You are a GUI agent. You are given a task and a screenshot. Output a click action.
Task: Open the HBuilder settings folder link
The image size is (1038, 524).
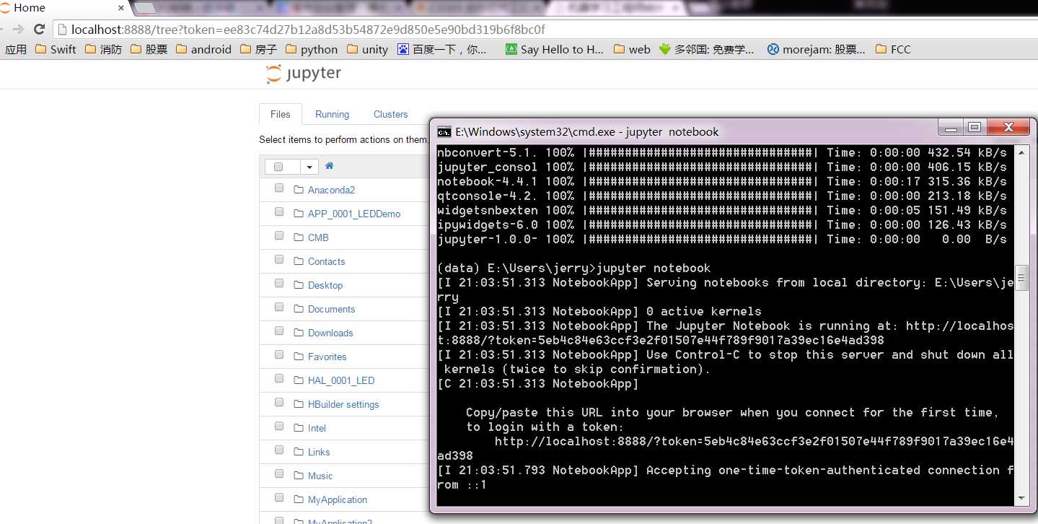(343, 404)
